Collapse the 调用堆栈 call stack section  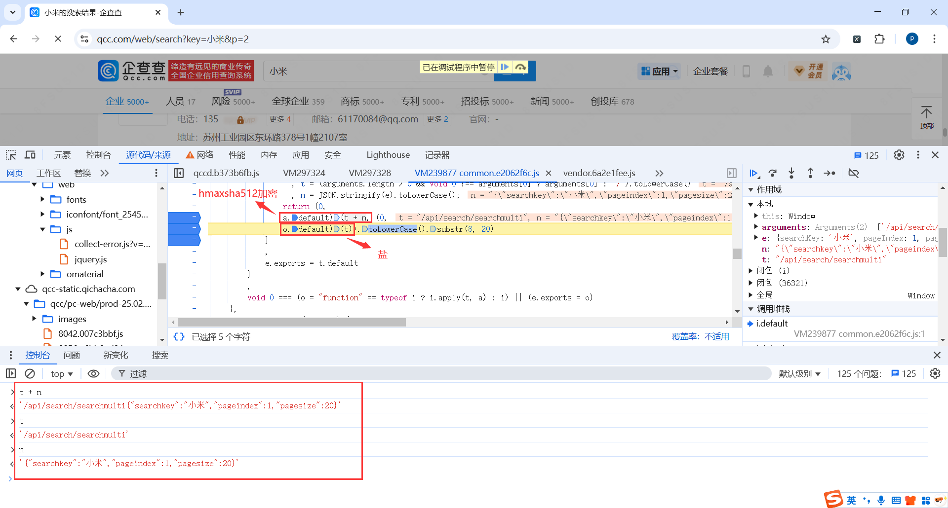(x=751, y=309)
